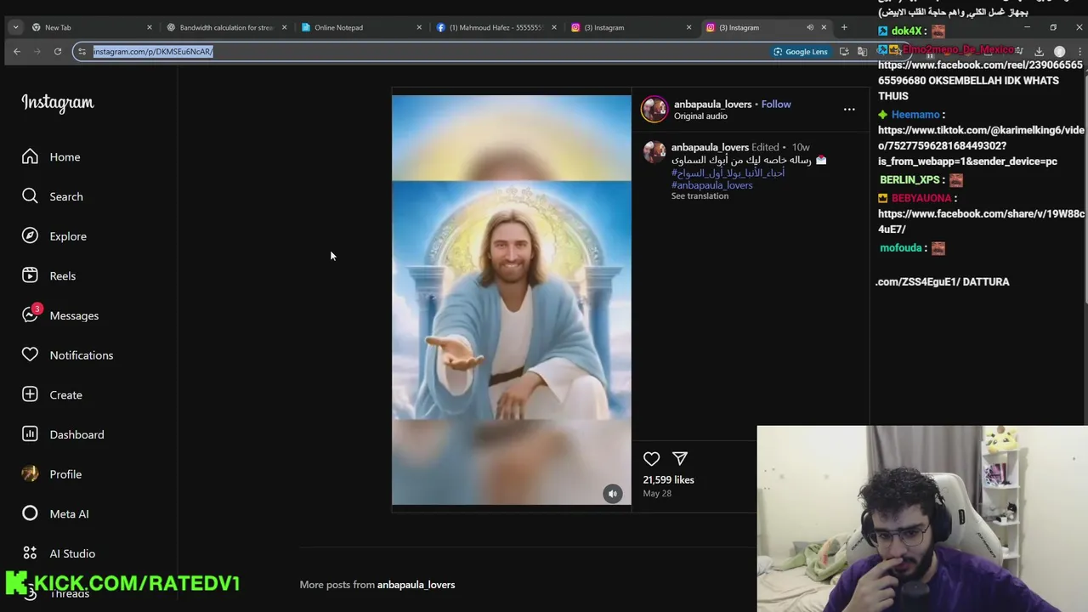1088x612 pixels.
Task: Open the 21,599 likes list
Action: point(668,480)
